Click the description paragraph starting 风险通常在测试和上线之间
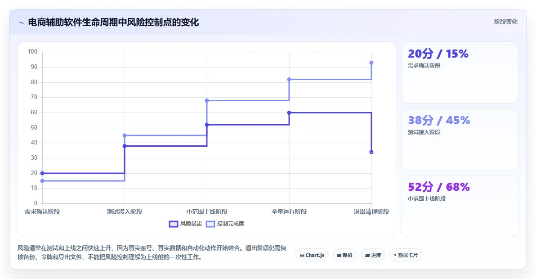The image size is (536, 279). click(152, 252)
